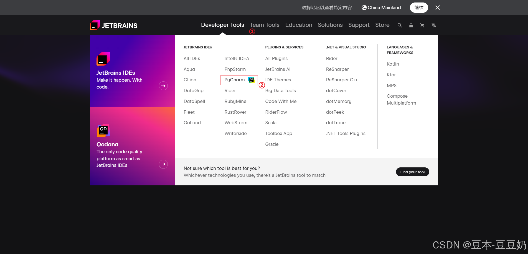Open the dotPeek link
Viewport: 528px width, 254px height.
(x=335, y=112)
